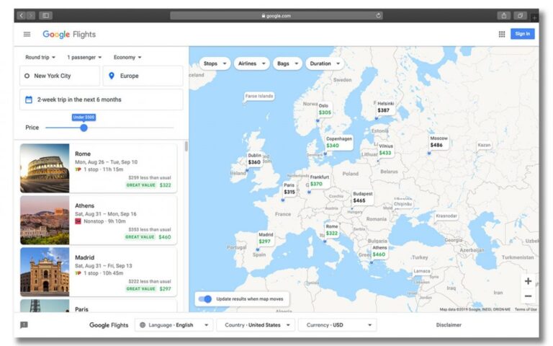Click the feedback icon in footer
Image resolution: width=553 pixels, height=346 pixels.
(x=24, y=325)
